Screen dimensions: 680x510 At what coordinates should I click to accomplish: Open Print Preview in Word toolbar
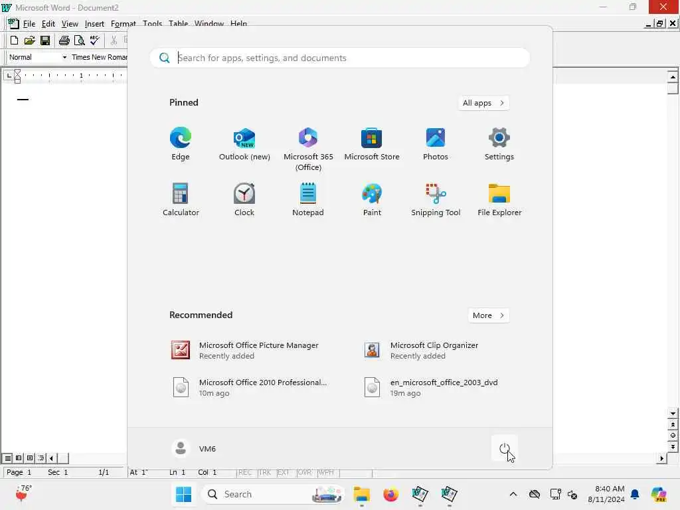[x=80, y=41]
